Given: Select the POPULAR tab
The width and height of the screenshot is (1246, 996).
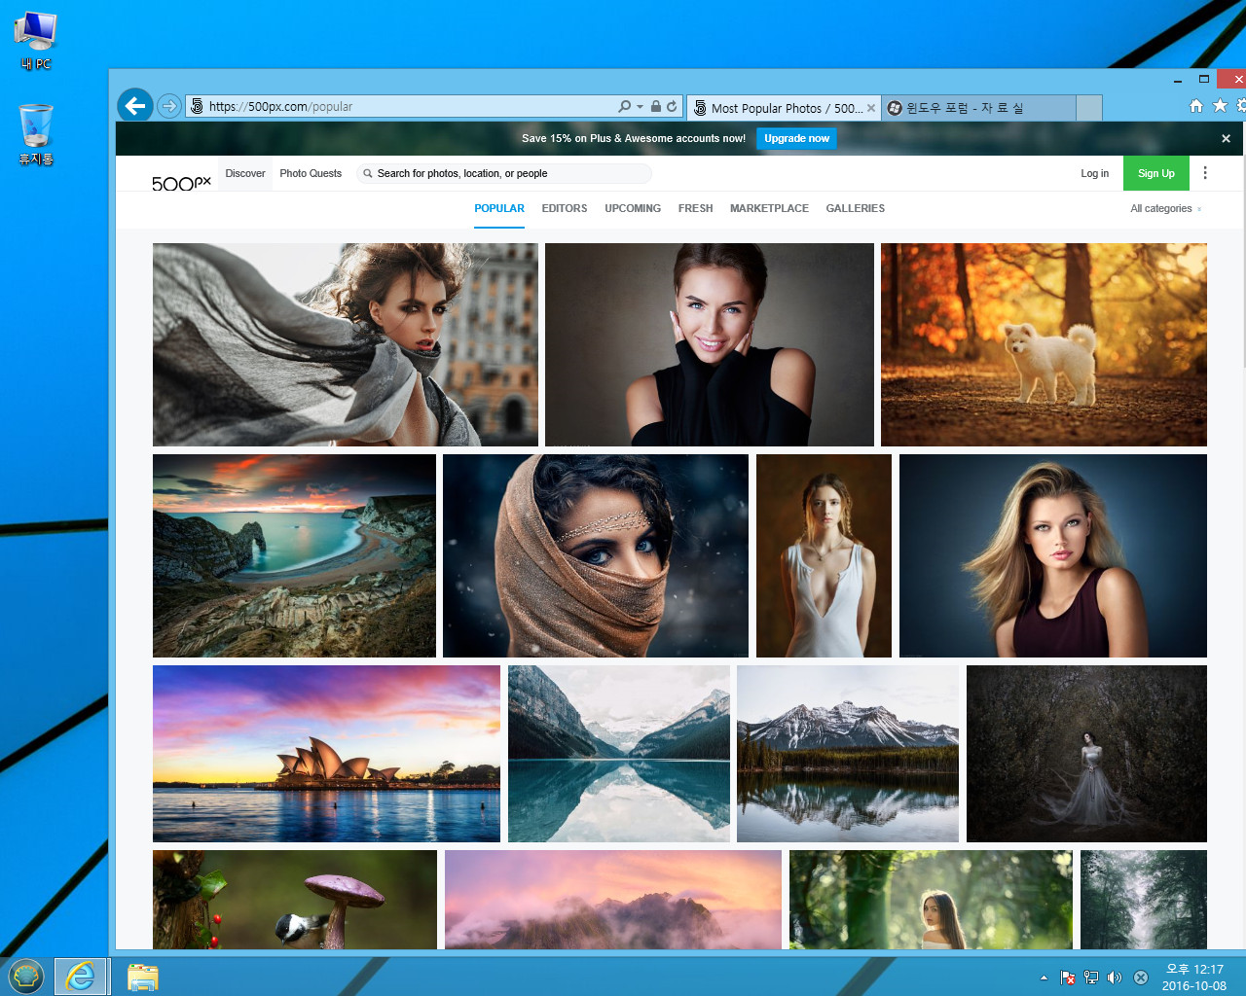Looking at the screenshot, I should (x=499, y=208).
